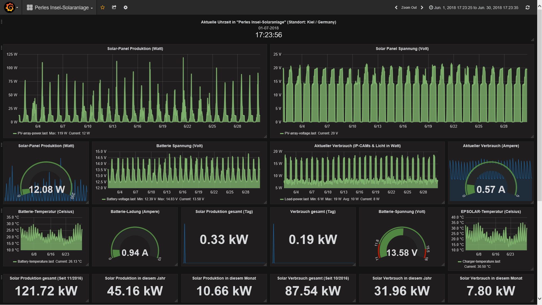Refresh the dashboard data

pos(527,8)
